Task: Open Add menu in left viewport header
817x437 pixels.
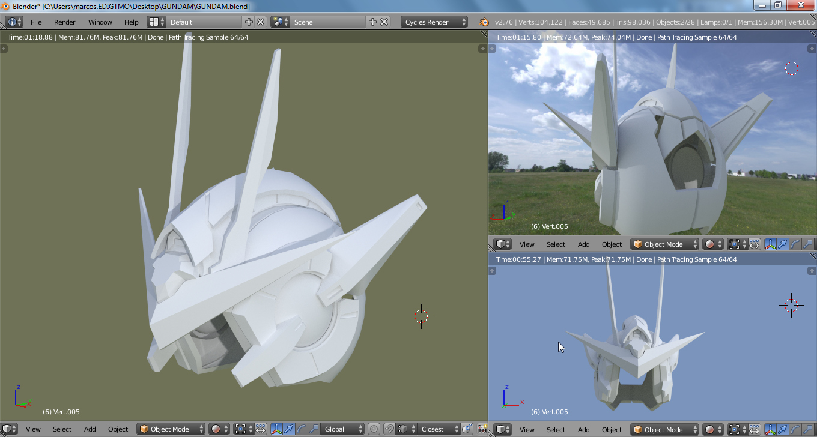Action: 90,429
